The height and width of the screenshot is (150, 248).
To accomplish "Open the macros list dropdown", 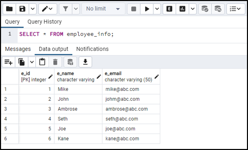I will click(236, 9).
